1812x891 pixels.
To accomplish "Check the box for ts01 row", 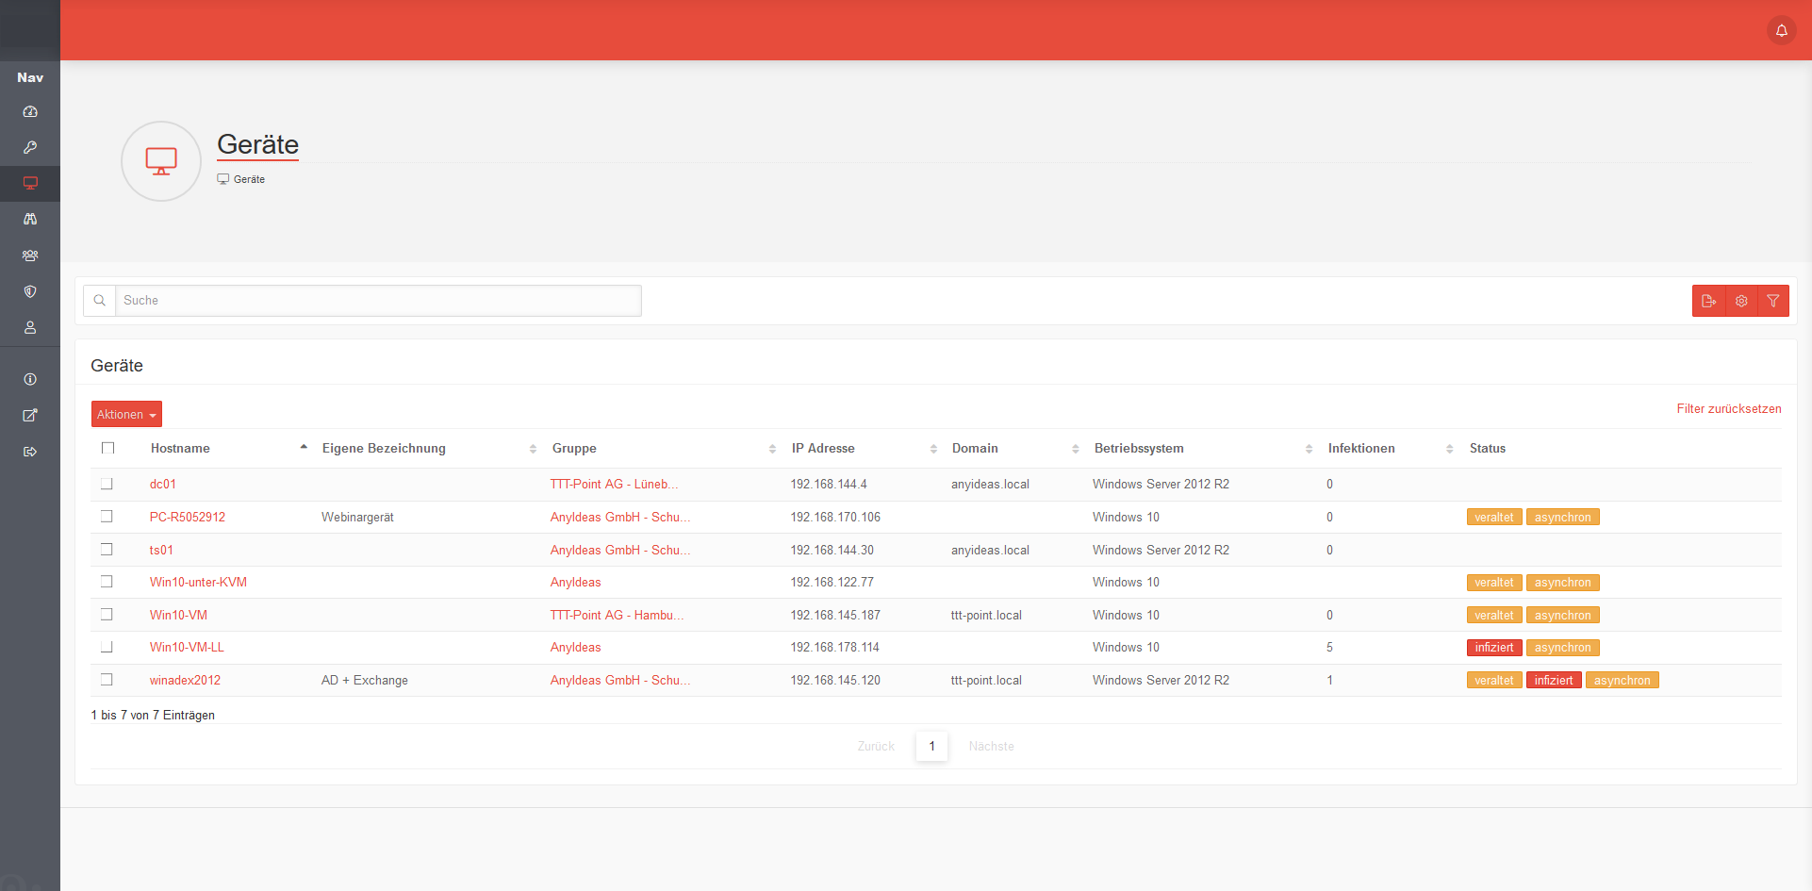I will pyautogui.click(x=107, y=550).
